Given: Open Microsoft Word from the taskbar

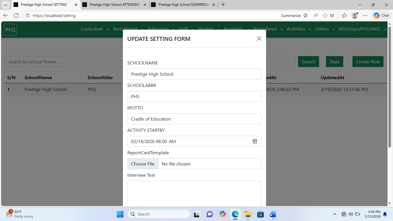Looking at the screenshot, I should [x=273, y=214].
